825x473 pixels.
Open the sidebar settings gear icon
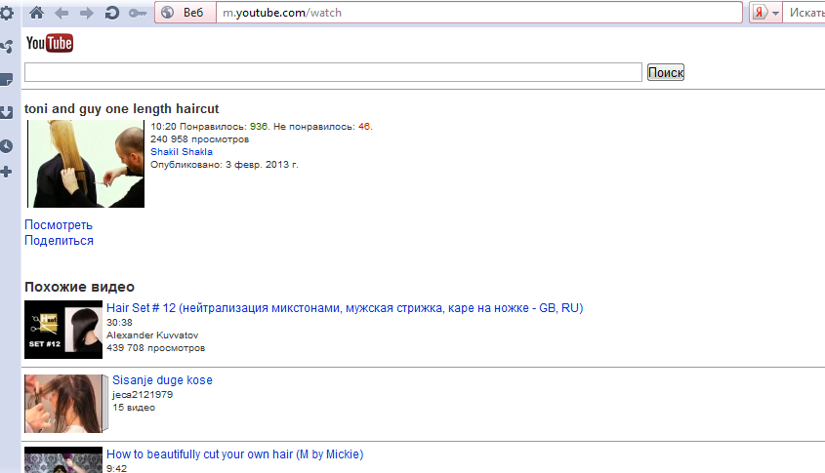click(7, 13)
